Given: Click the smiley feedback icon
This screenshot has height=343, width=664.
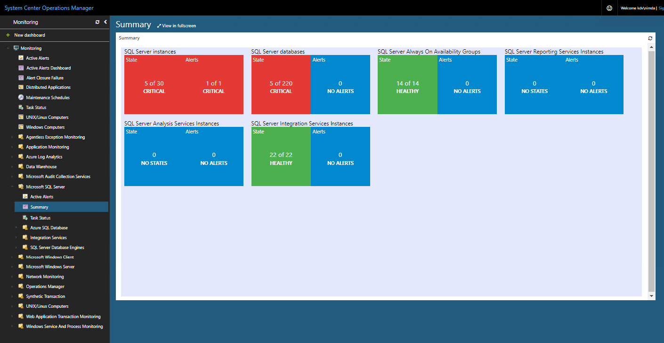Looking at the screenshot, I should pos(609,8).
